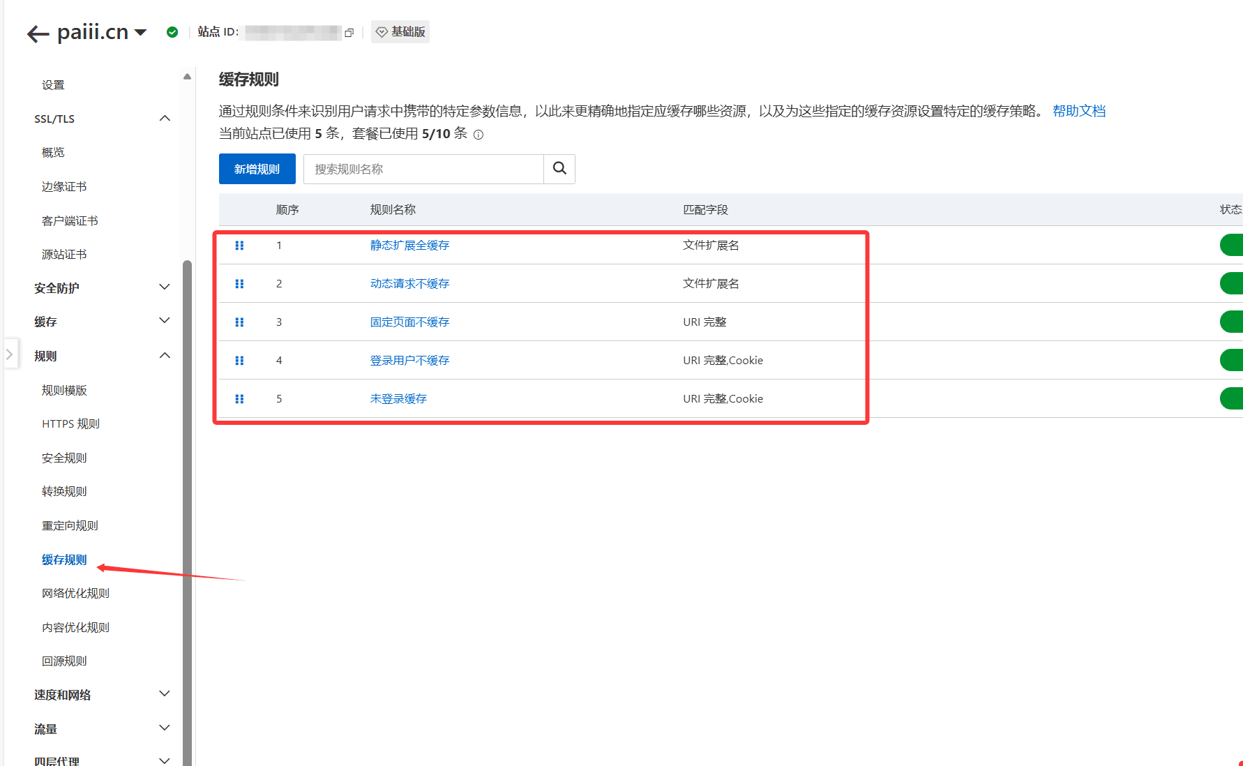The height and width of the screenshot is (766, 1243).
Task: Copy the site ID using copy icon
Action: 349,33
